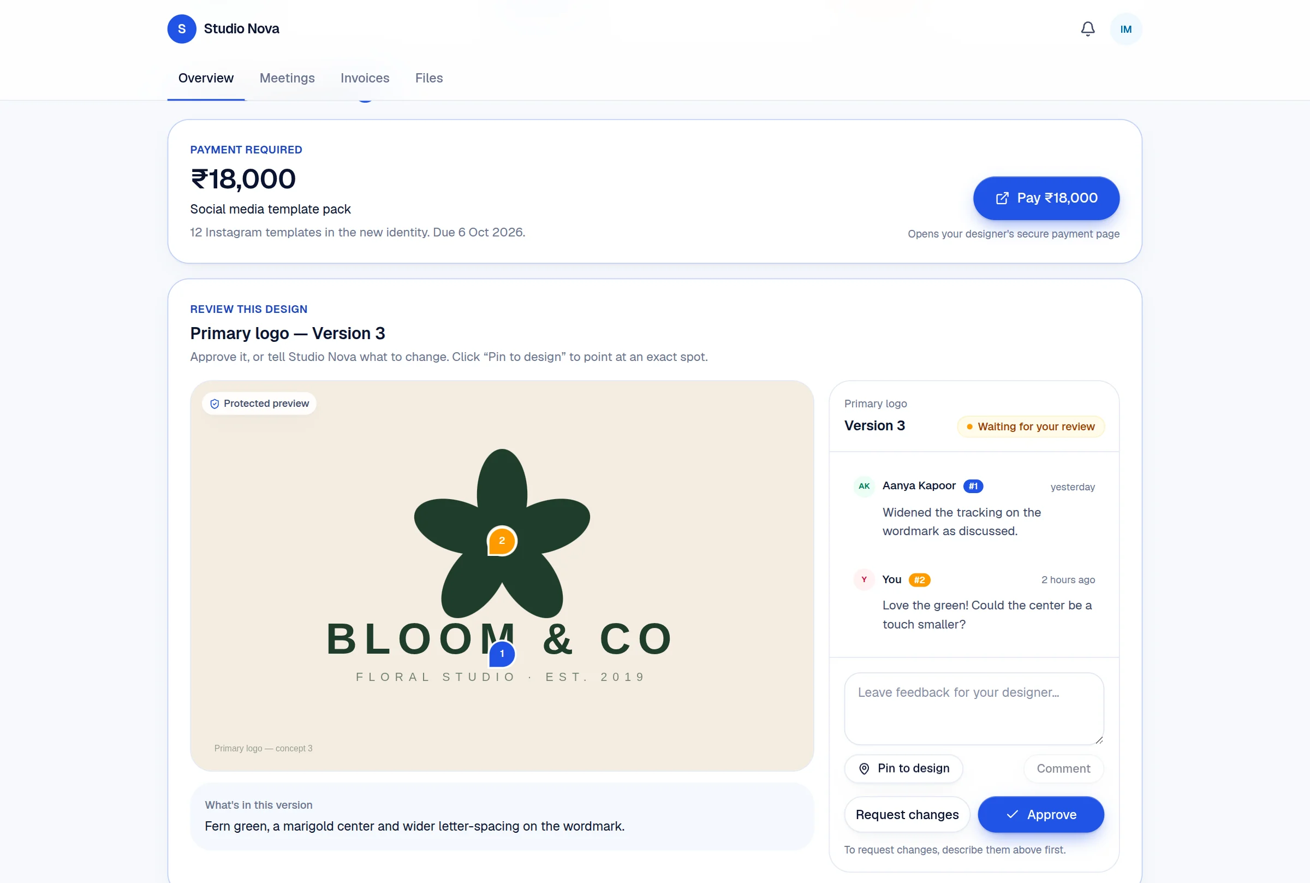The width and height of the screenshot is (1310, 883).
Task: Click Request changes
Action: (907, 814)
